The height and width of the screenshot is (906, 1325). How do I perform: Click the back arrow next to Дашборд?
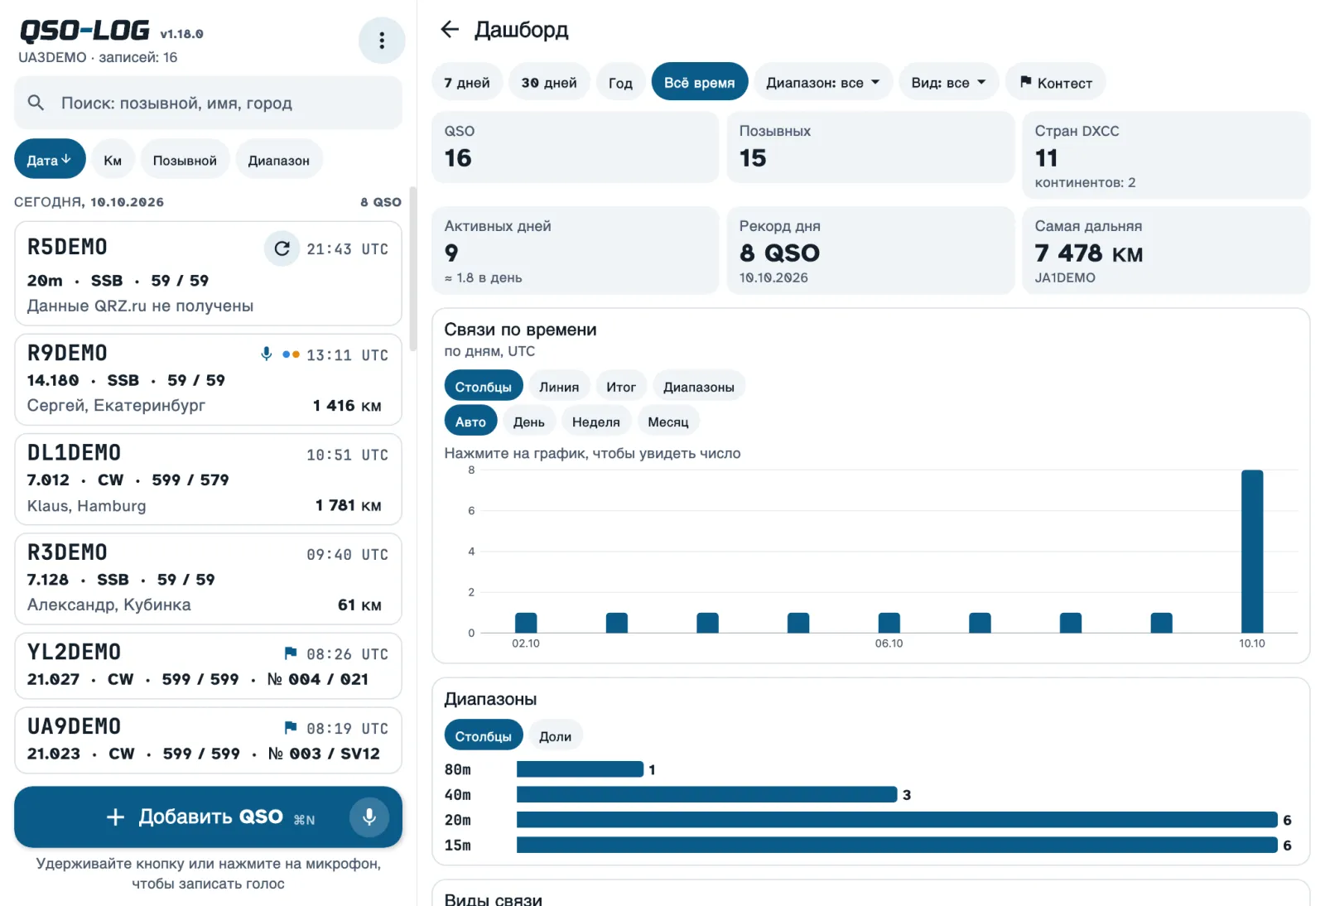coord(450,30)
